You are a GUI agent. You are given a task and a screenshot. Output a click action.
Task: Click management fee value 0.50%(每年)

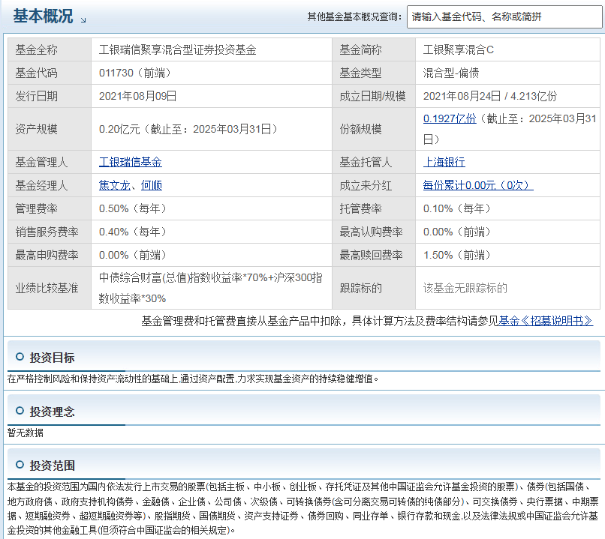(133, 208)
